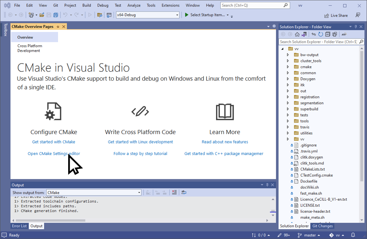
Task: Click Get started with CMake link
Action: 54,142
